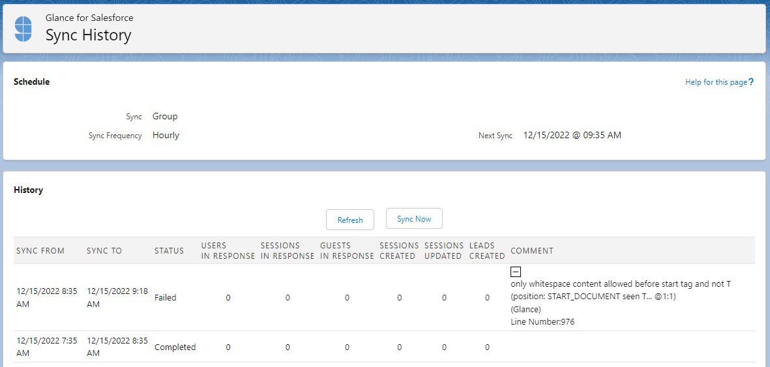This screenshot has width=770, height=367.
Task: Select the Failed status cell
Action: (x=166, y=298)
